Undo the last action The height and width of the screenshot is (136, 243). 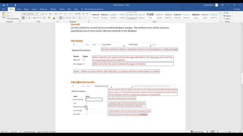click(7, 5)
